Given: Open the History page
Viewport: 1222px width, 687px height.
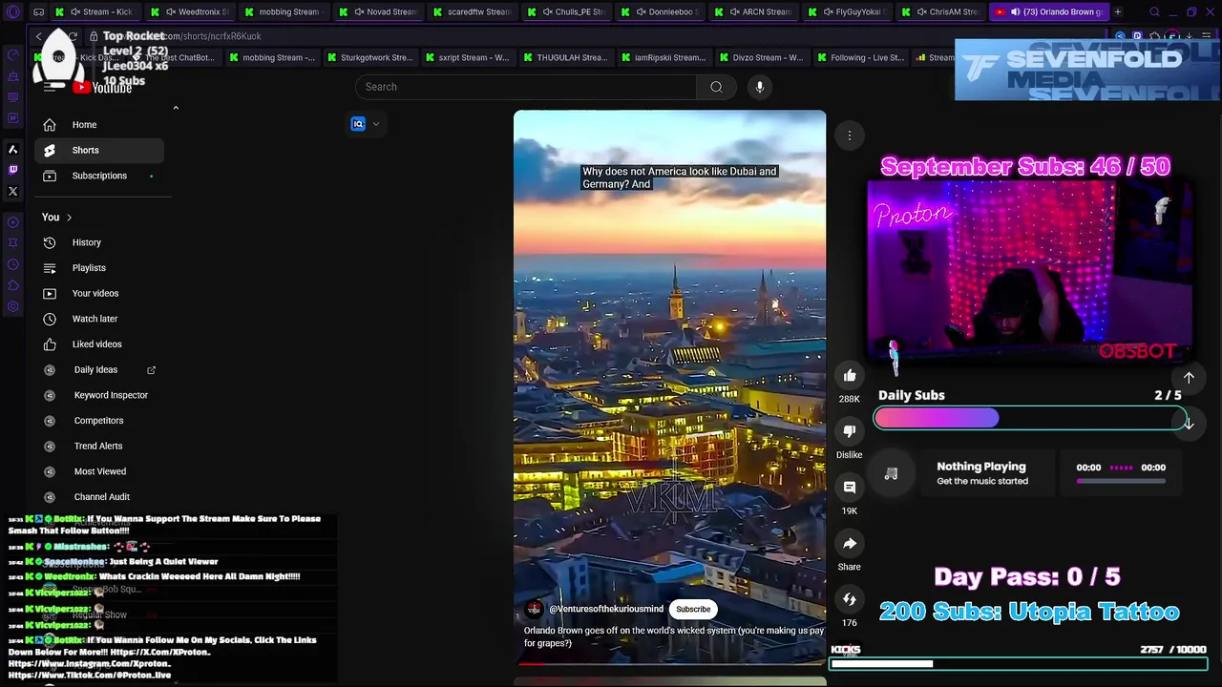Looking at the screenshot, I should pos(99,242).
